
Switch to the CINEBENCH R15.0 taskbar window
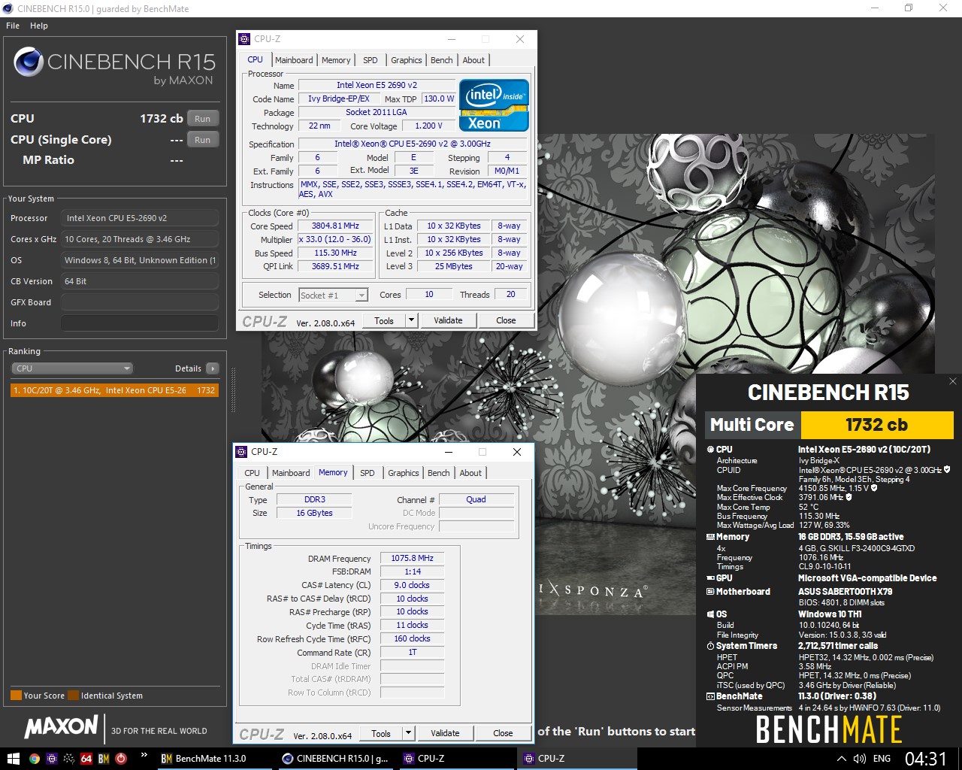[x=336, y=759]
